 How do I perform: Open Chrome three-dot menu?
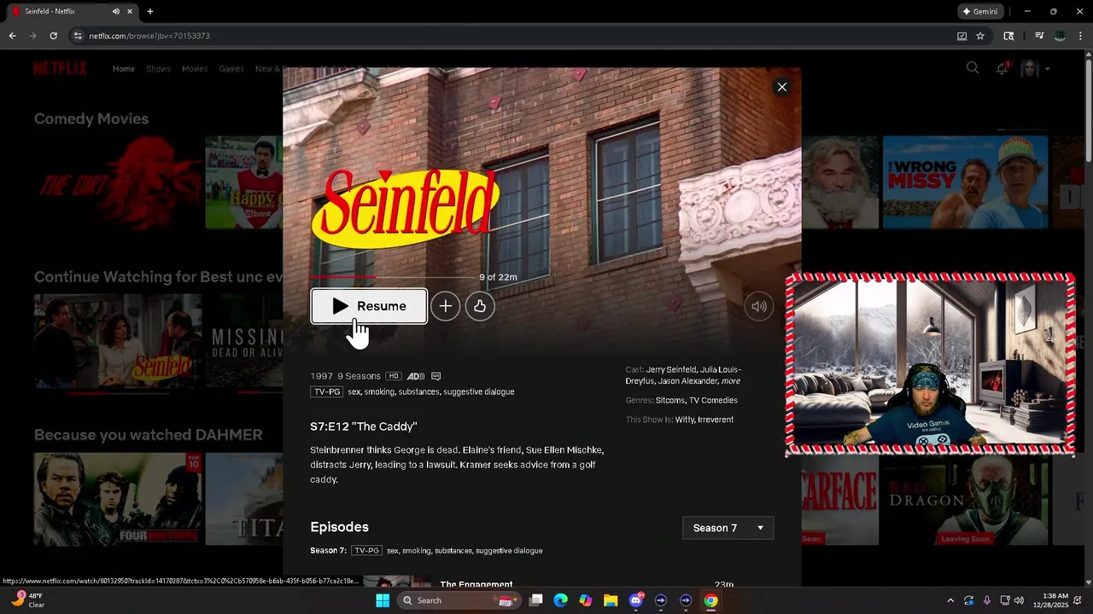[1080, 36]
